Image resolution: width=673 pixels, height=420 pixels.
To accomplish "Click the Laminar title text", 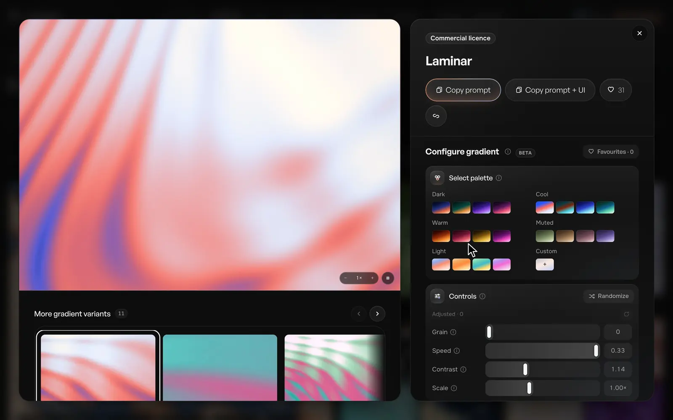I will point(448,61).
